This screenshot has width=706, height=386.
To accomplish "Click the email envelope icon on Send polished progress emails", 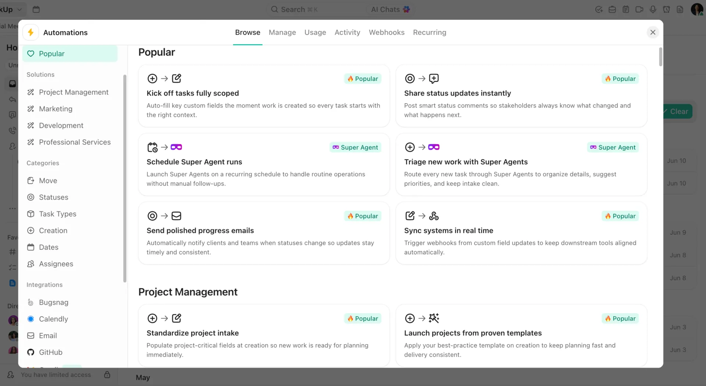I will point(176,216).
